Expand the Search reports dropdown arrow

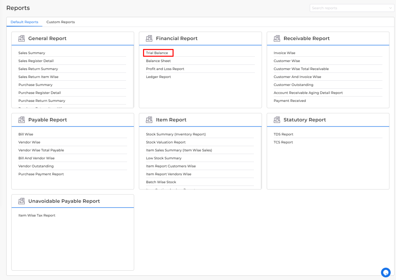coord(391,8)
